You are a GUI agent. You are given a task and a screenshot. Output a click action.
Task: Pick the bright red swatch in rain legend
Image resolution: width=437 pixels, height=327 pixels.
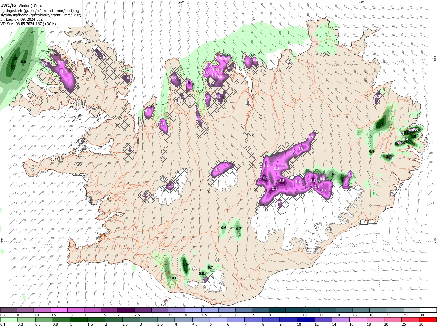[428, 320]
